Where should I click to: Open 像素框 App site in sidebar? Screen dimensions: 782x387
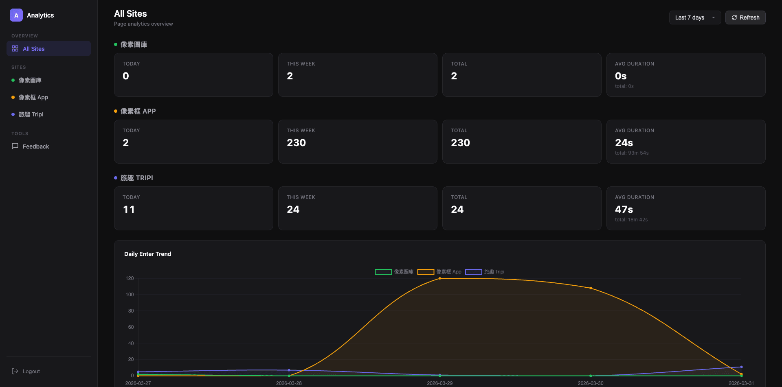(x=33, y=97)
